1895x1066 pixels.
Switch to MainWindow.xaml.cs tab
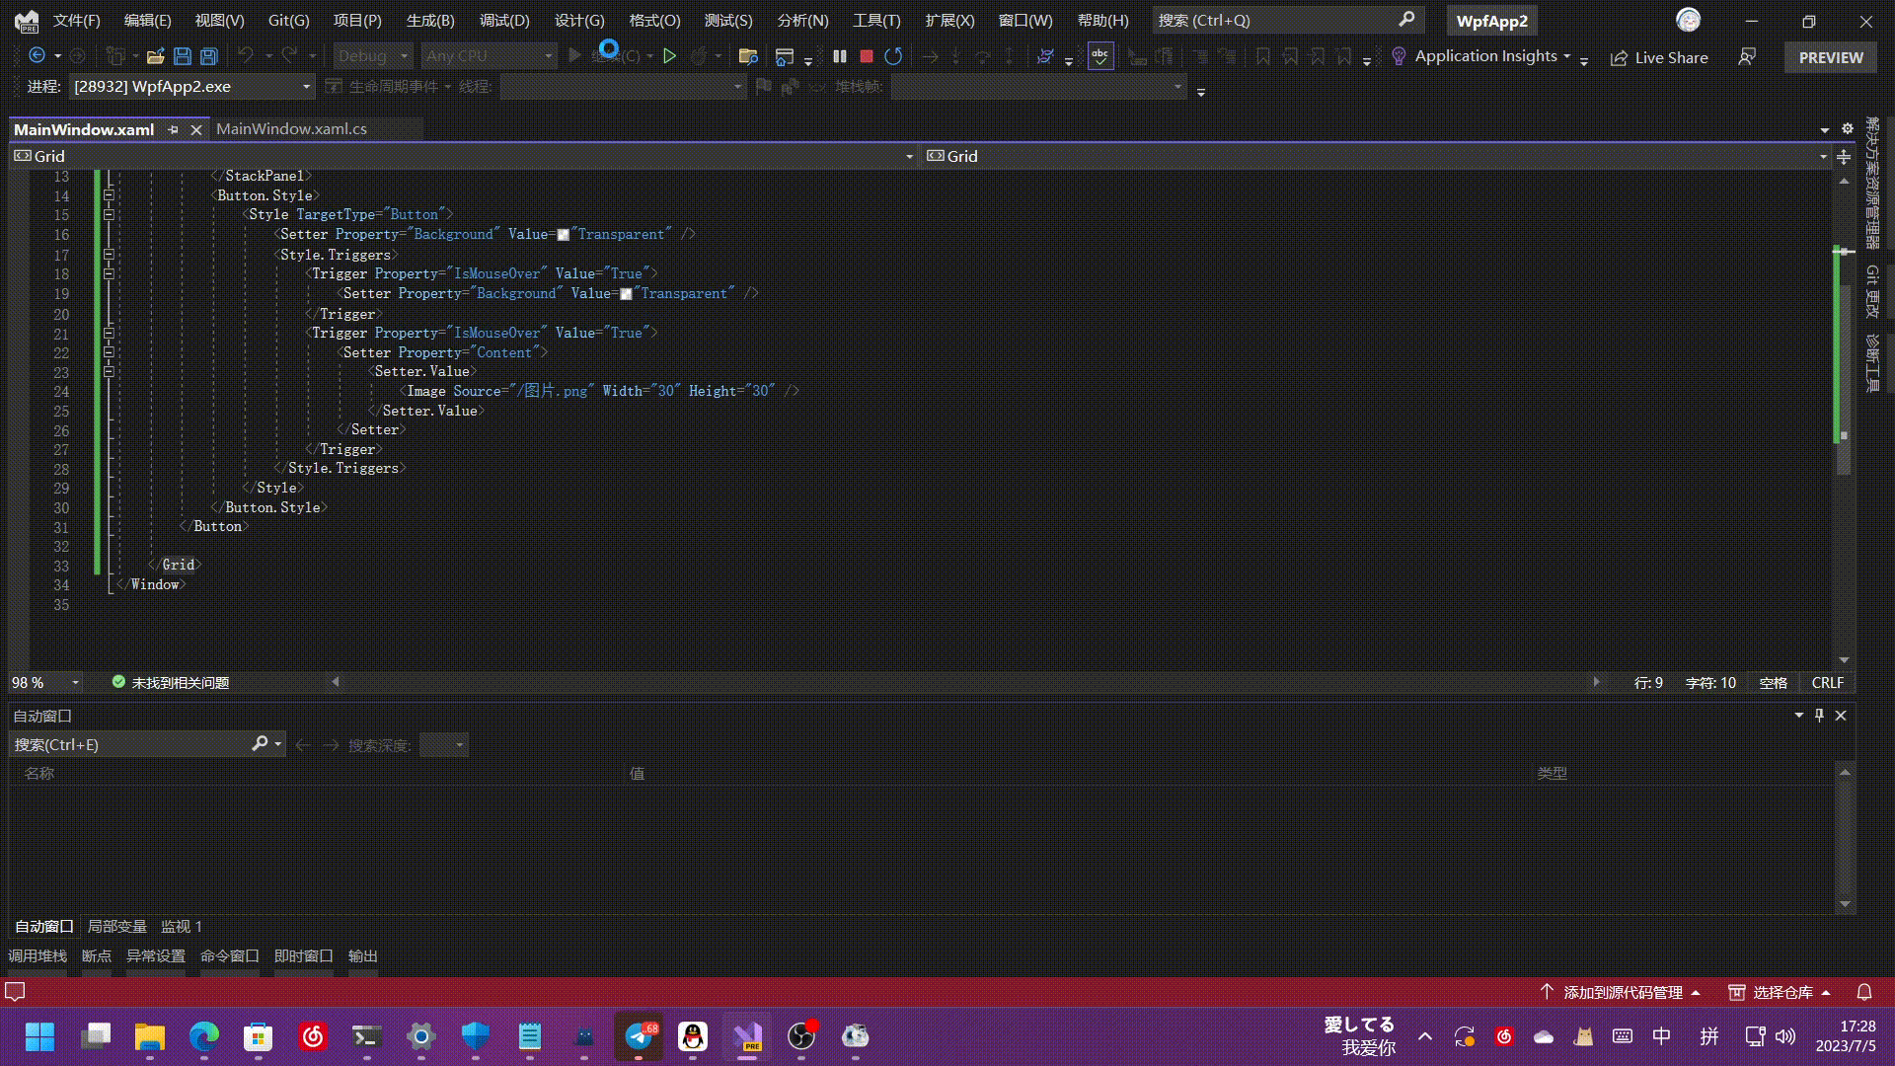tap(291, 129)
